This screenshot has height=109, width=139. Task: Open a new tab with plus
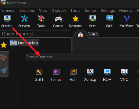point(93,34)
